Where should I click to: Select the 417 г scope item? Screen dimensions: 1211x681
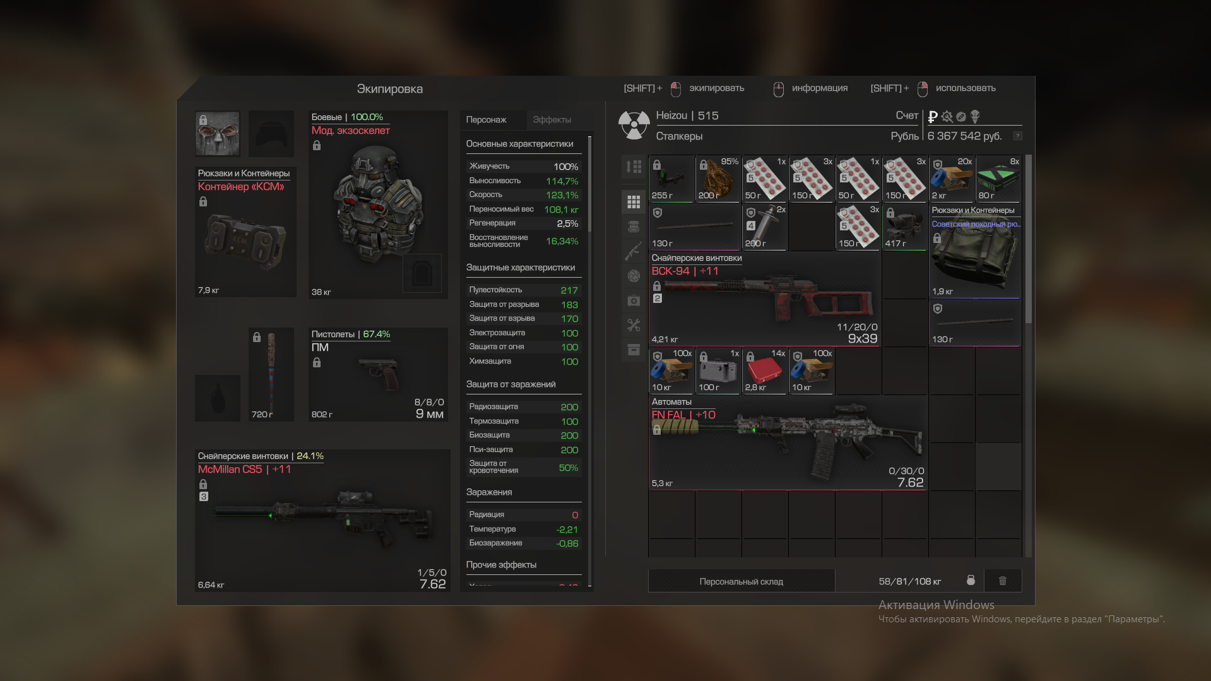[x=905, y=227]
